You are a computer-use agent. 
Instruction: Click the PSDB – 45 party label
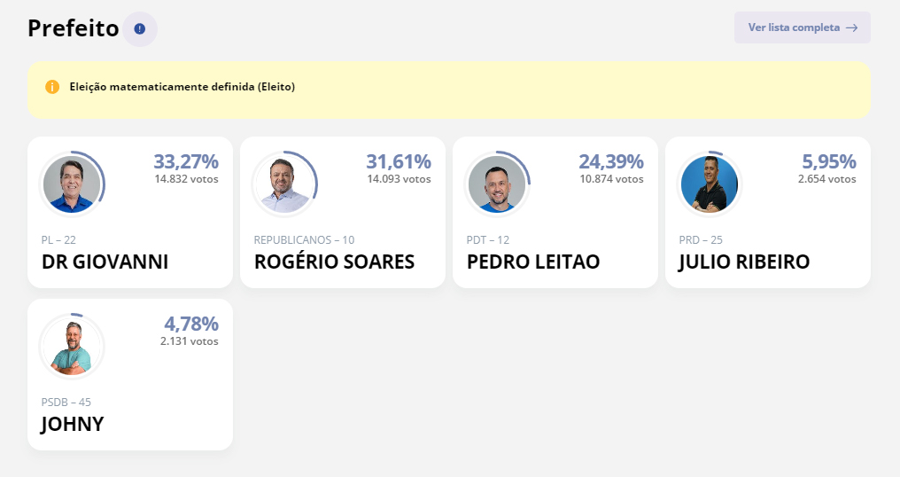click(x=66, y=403)
